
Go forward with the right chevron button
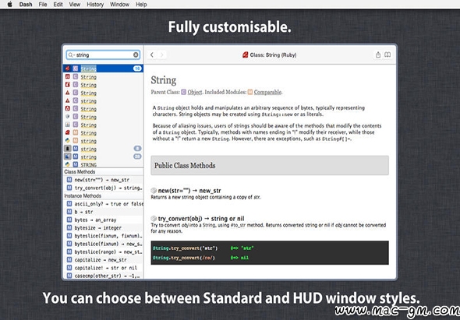click(161, 55)
